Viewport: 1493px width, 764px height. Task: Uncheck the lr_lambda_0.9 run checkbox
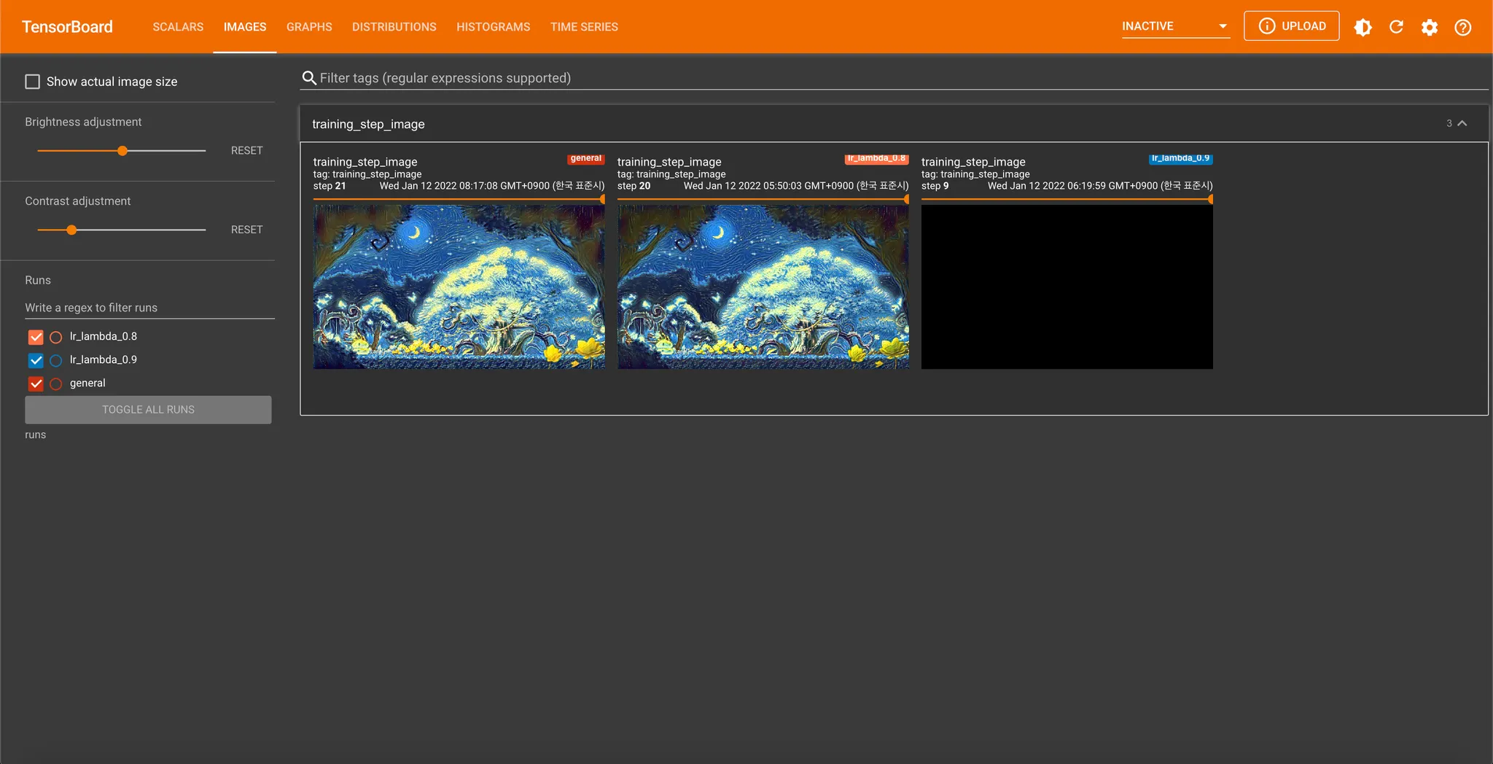[x=36, y=360]
